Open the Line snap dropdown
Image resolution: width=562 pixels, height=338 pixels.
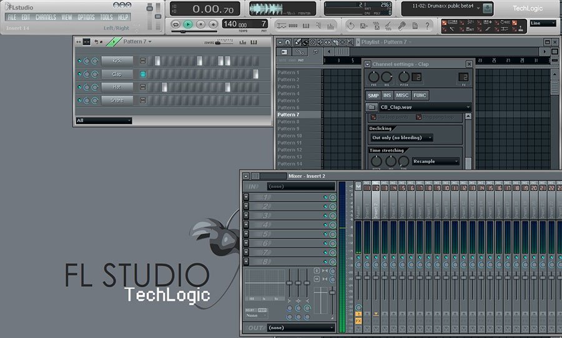pyautogui.click(x=543, y=23)
